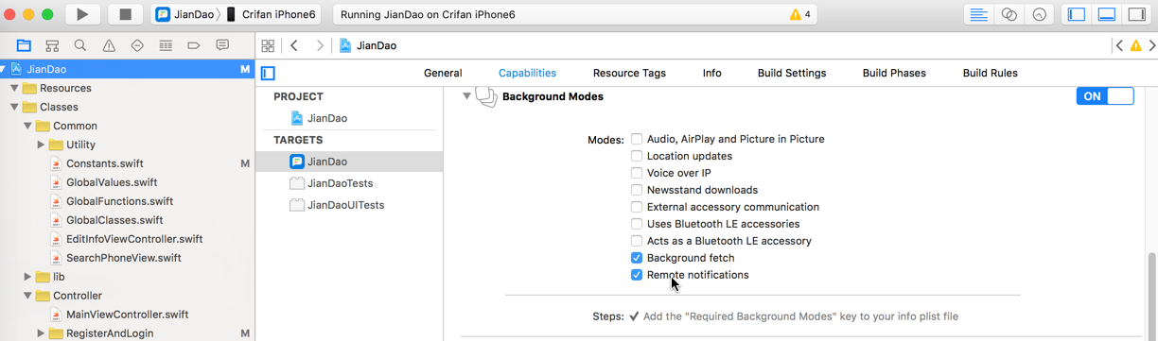Switch to the Build Settings tab
The image size is (1158, 341).
[x=792, y=73]
